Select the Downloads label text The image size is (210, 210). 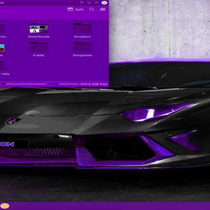click(x=39, y=37)
